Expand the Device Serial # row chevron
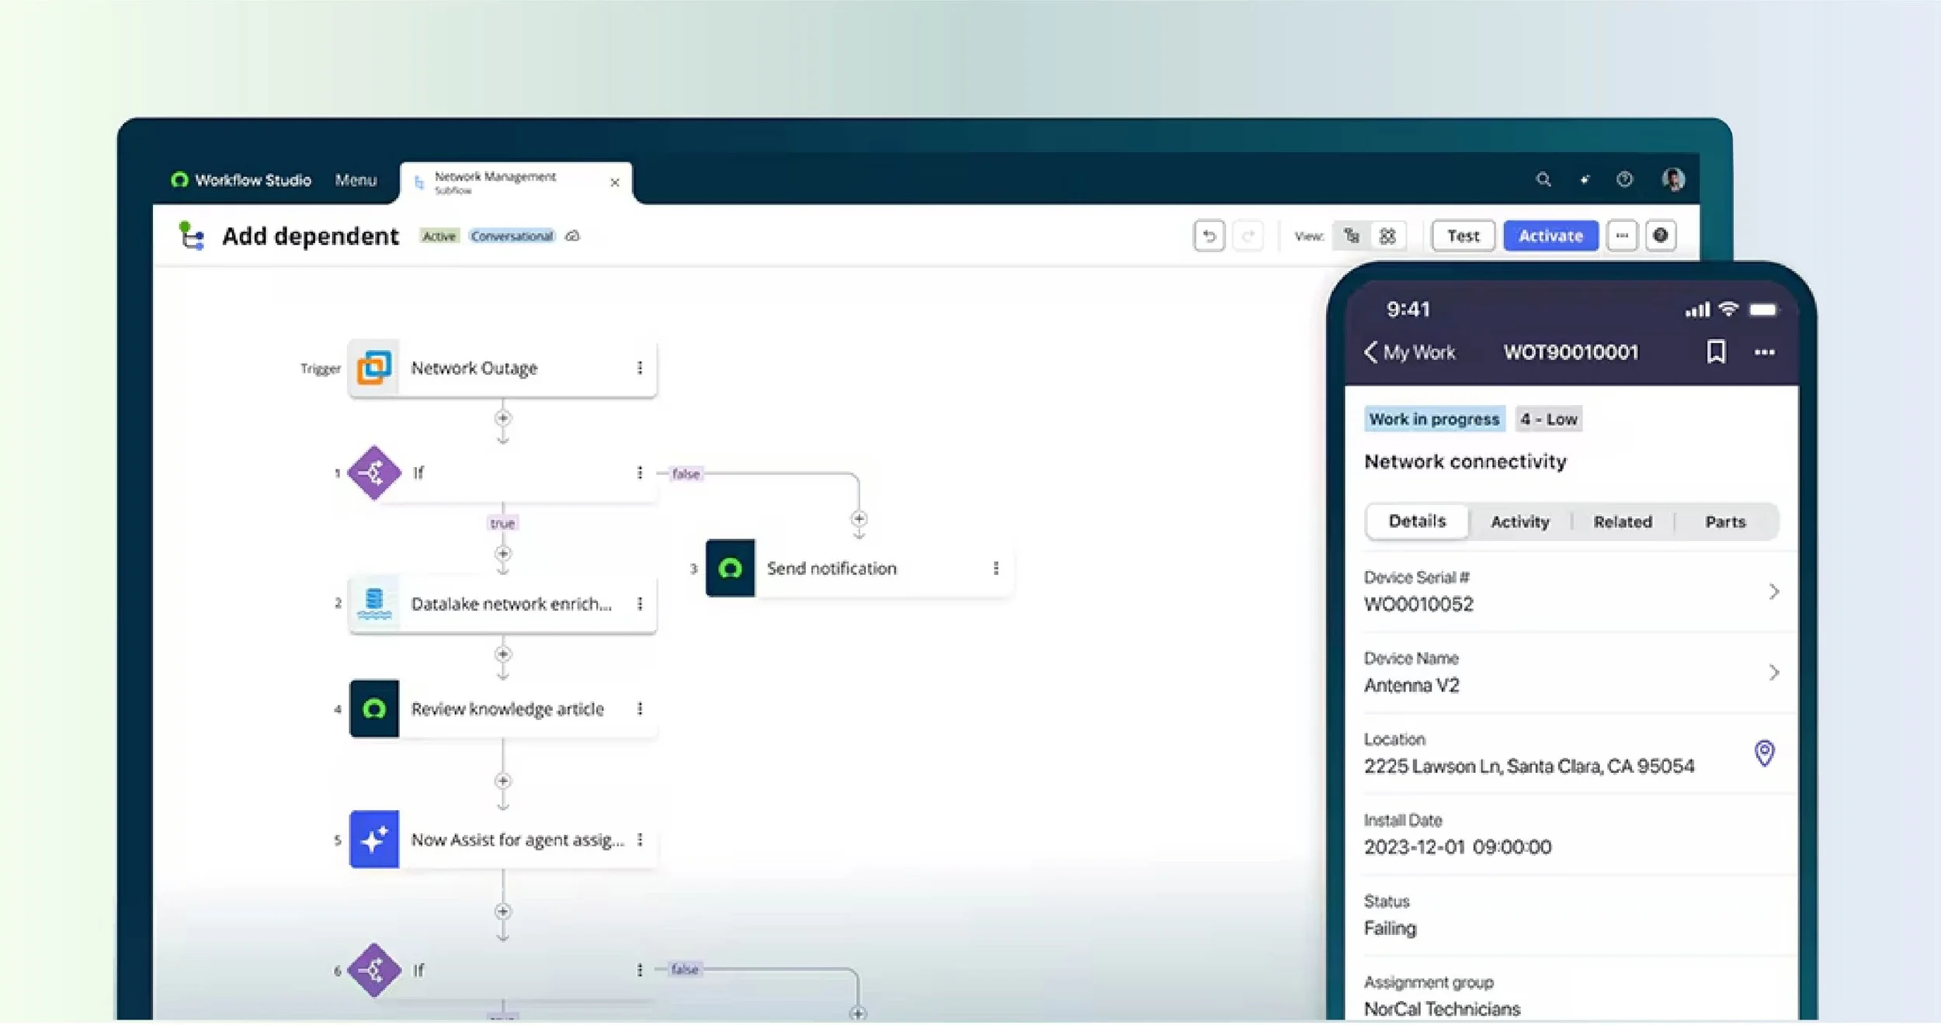This screenshot has width=1941, height=1025. 1773,592
